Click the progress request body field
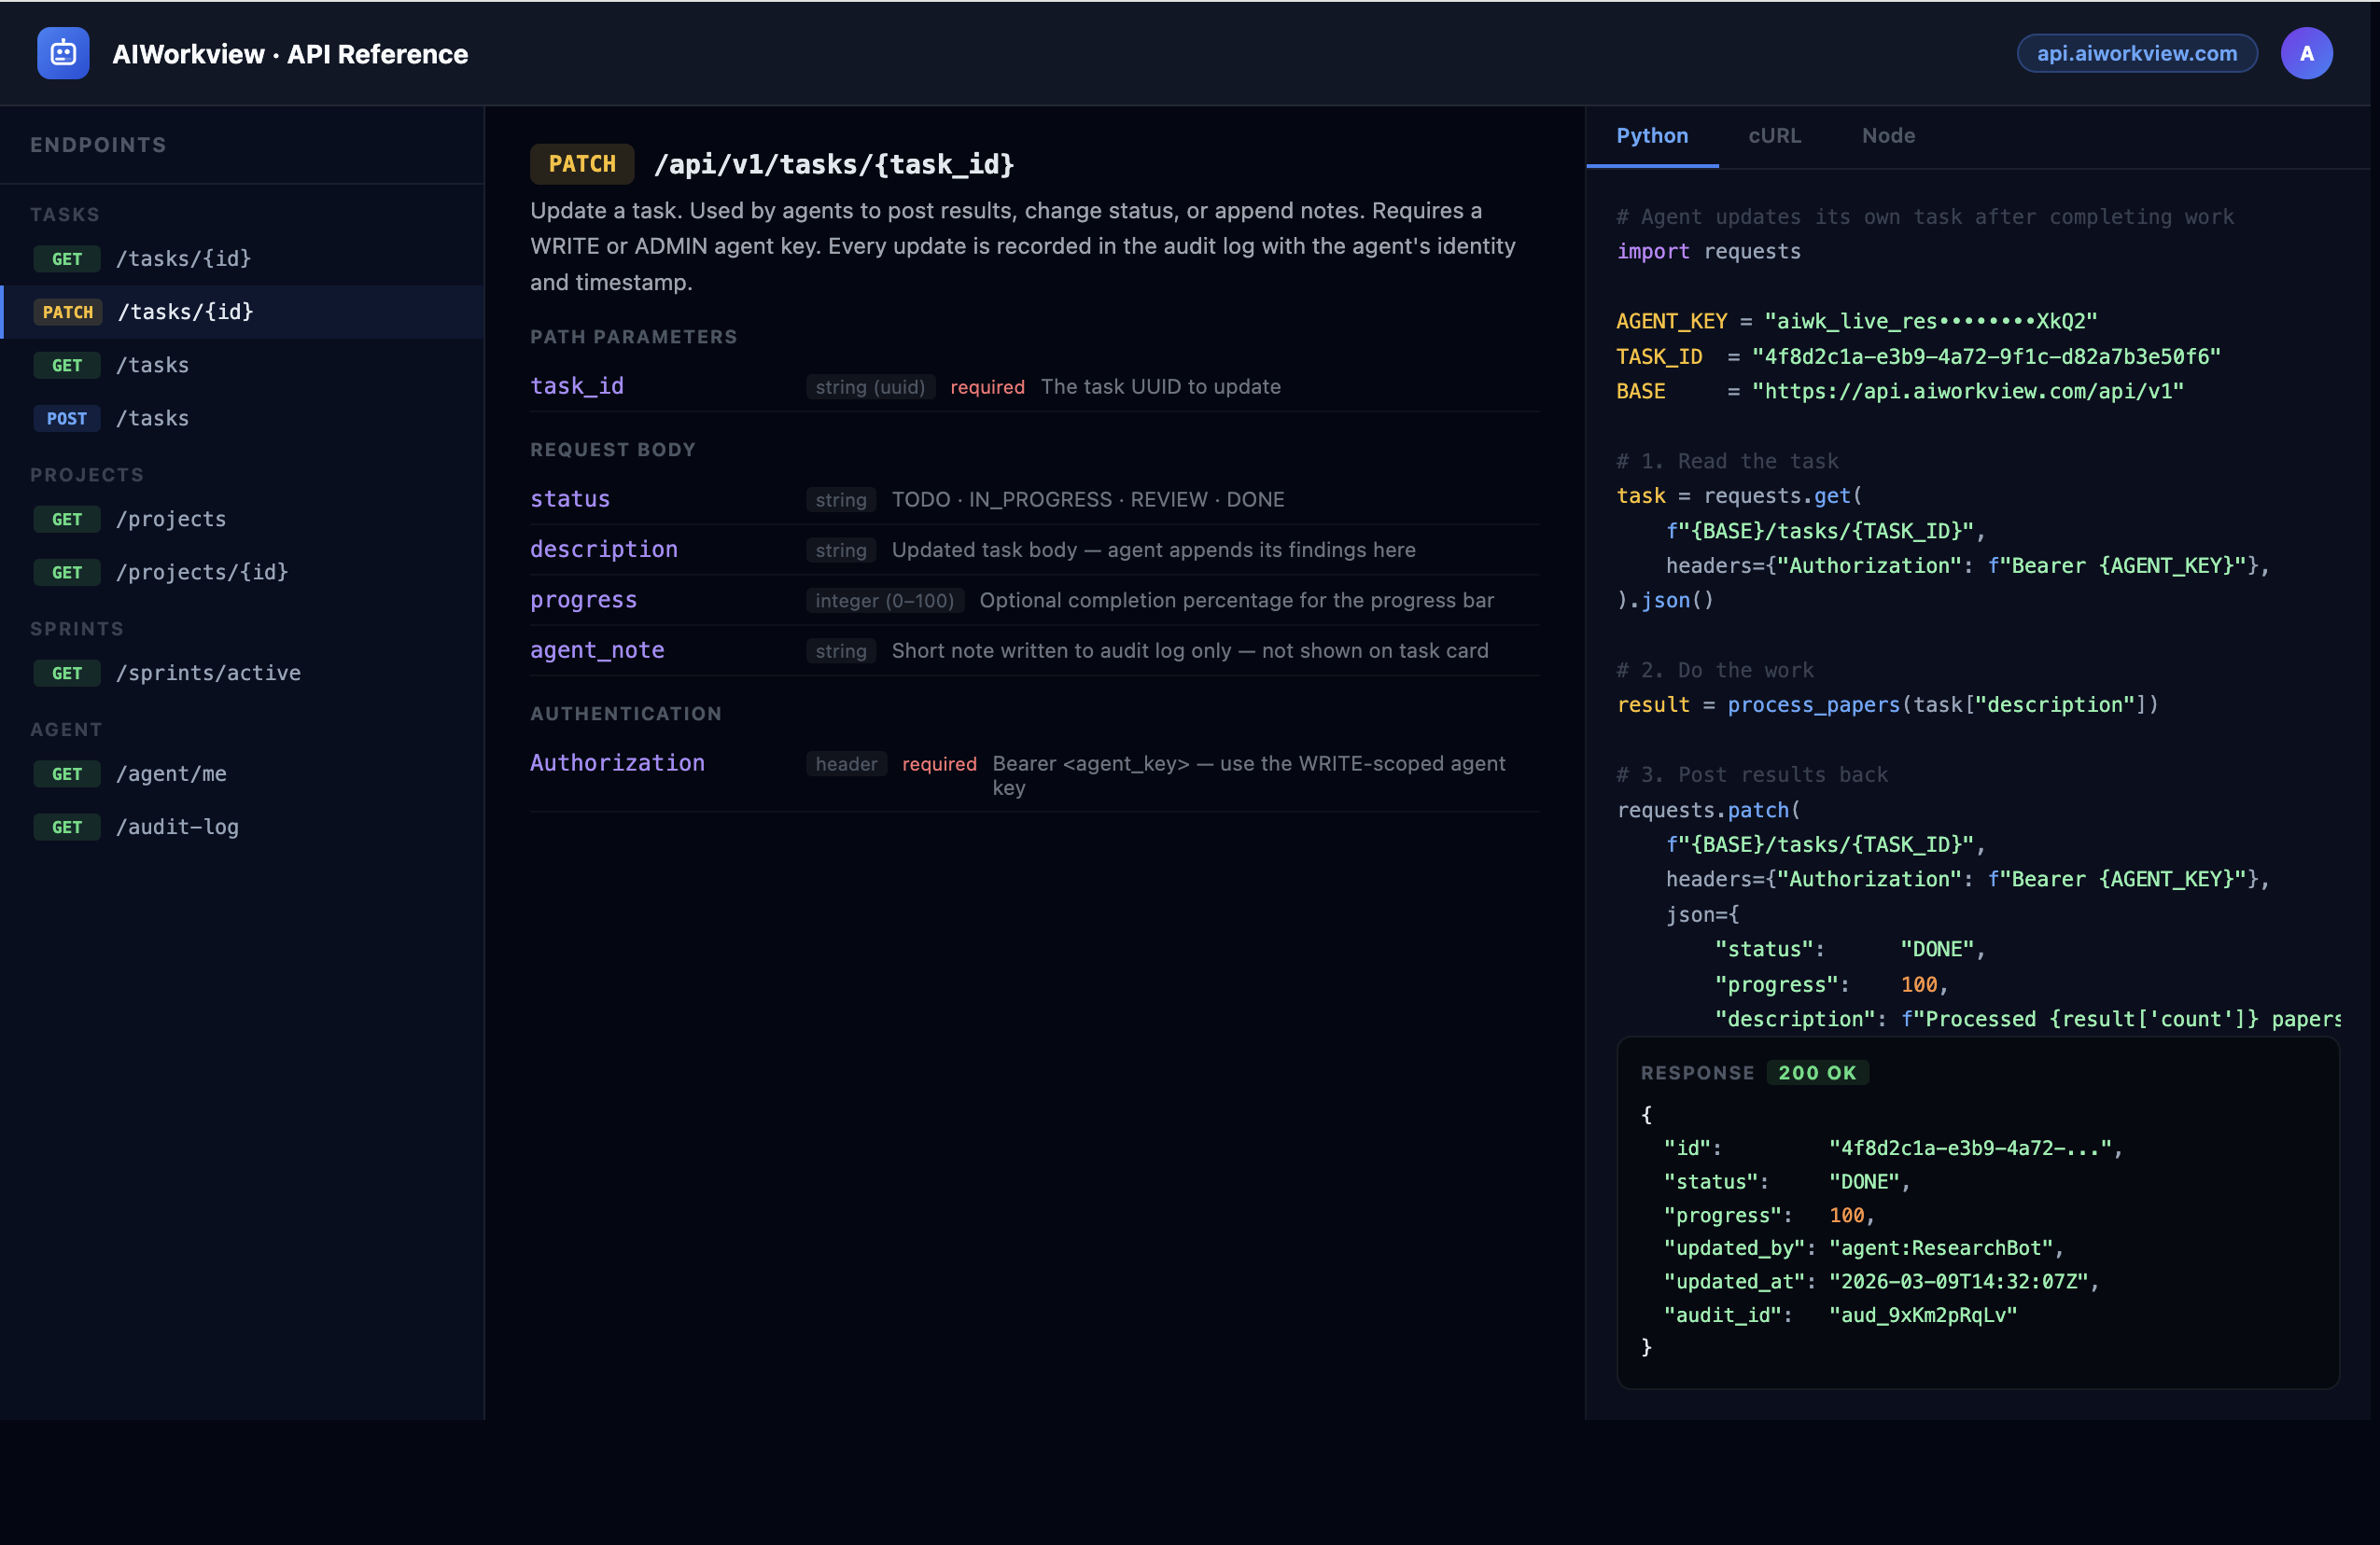The height and width of the screenshot is (1545, 2380). point(583,600)
